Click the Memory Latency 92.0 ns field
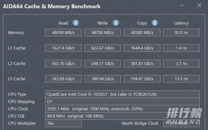This screenshot has height=130, width=208. tap(181, 32)
